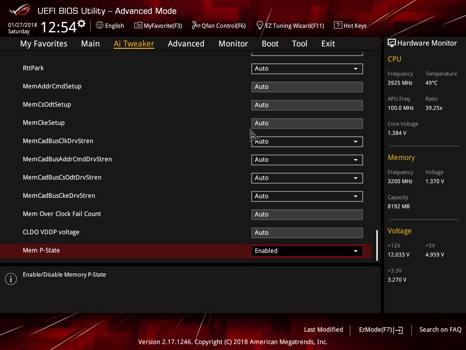Click the 49°C temperature value

tap(431, 83)
